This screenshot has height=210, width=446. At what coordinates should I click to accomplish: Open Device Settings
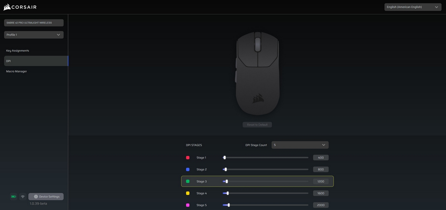(46, 197)
